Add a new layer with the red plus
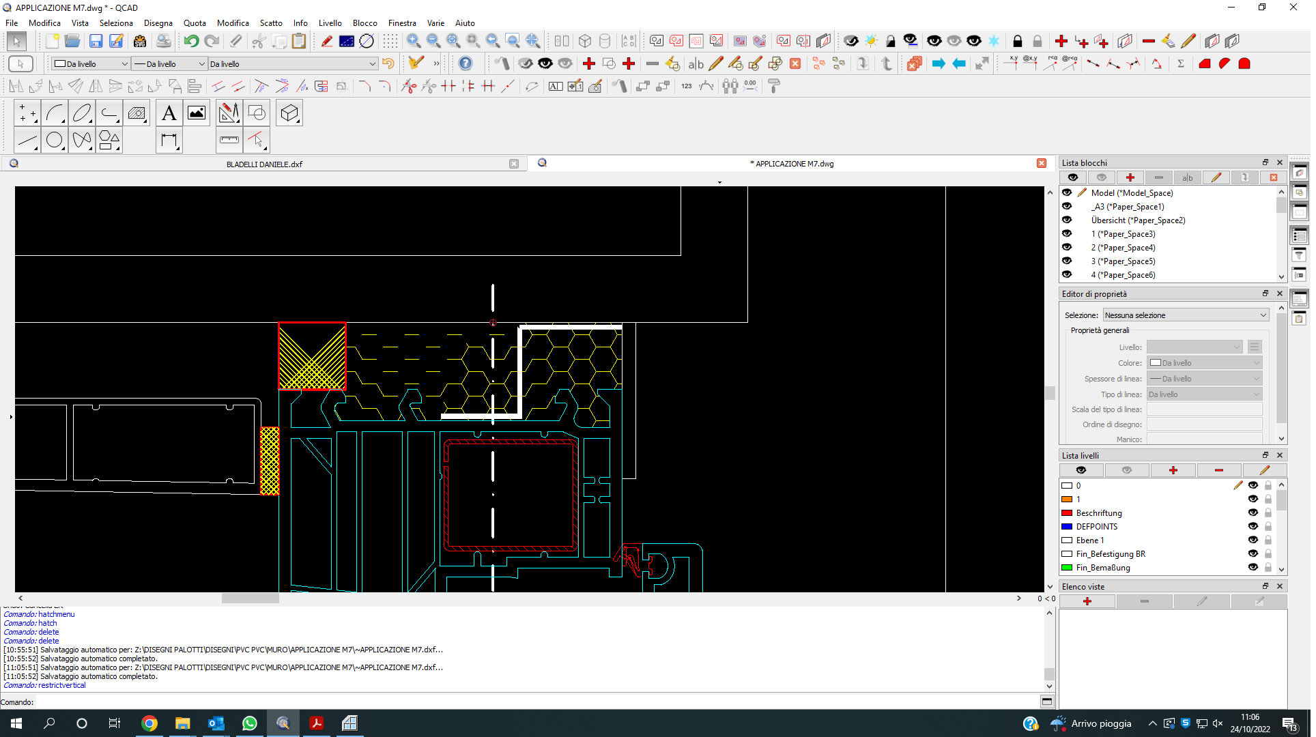This screenshot has height=737, width=1316. point(1173,470)
